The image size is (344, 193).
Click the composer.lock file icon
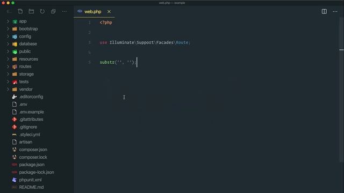click(15, 157)
